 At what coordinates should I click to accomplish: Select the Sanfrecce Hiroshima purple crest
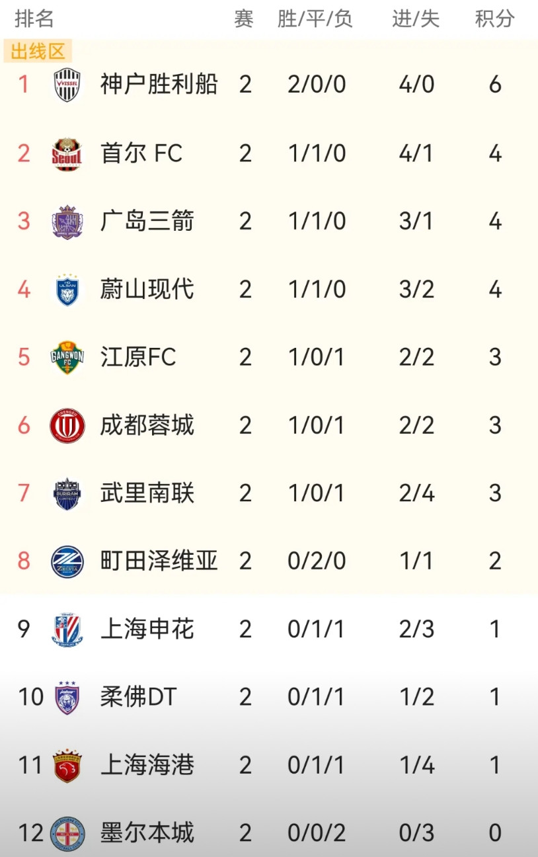(x=67, y=222)
